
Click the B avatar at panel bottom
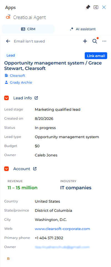[x=8, y=259]
